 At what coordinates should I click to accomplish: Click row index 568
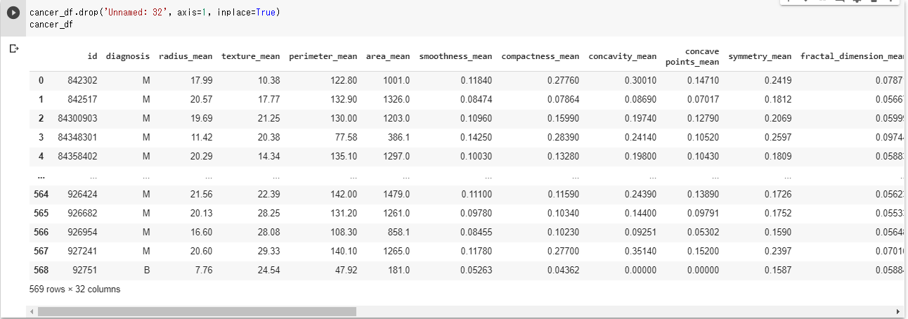point(41,270)
